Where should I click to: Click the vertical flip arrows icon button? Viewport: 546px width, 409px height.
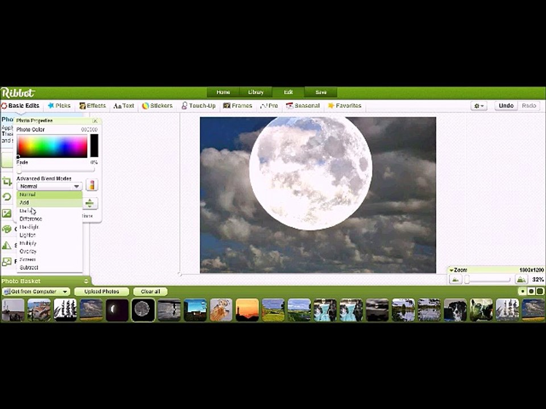coord(89,203)
